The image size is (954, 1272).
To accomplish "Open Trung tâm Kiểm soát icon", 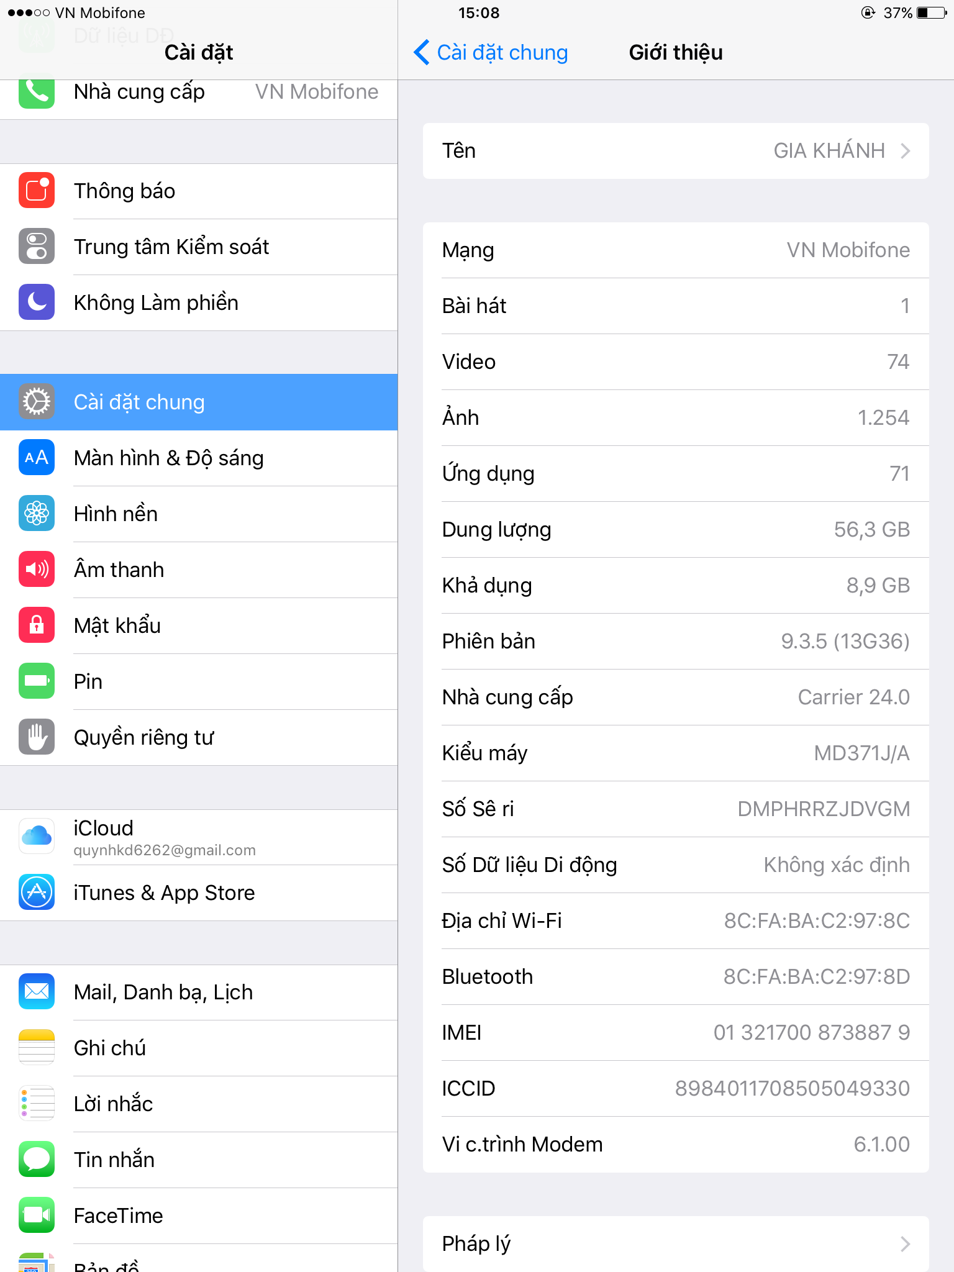I will point(37,247).
